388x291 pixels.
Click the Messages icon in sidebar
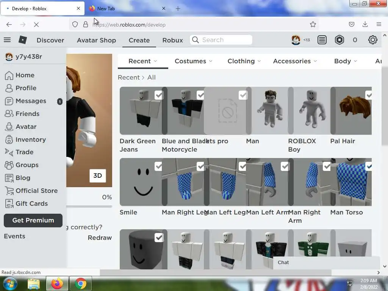point(9,101)
